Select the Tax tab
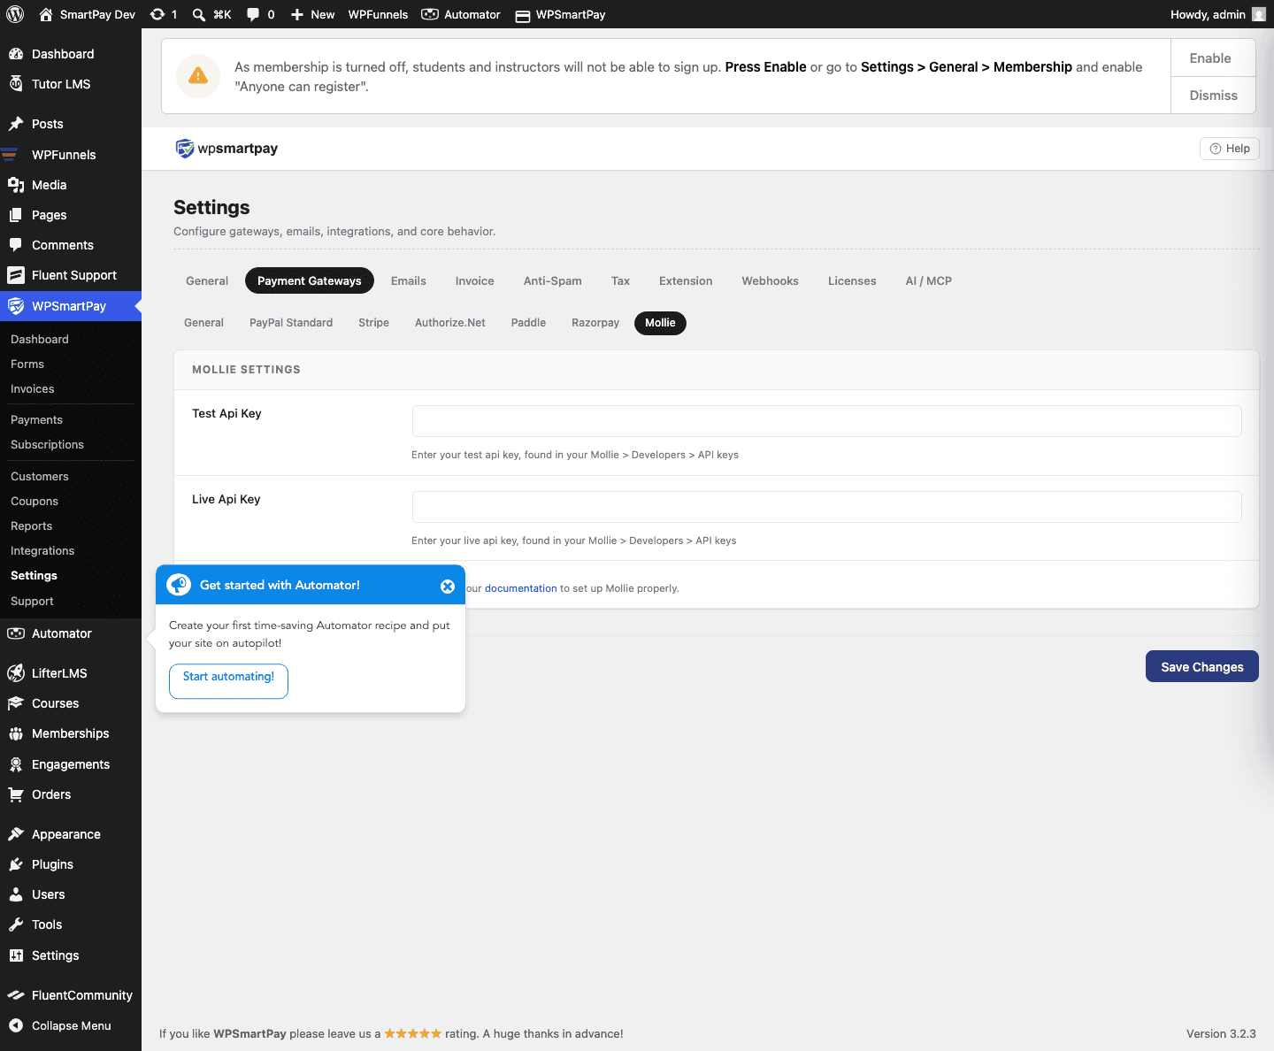This screenshot has height=1051, width=1274. coord(621,281)
